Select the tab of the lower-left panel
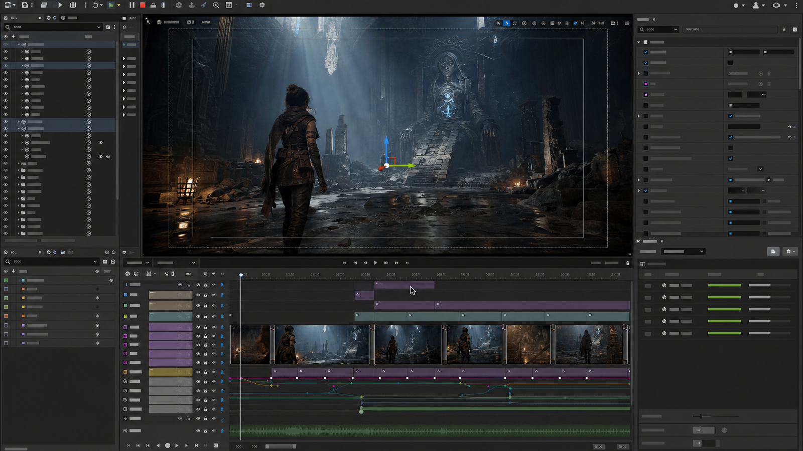The height and width of the screenshot is (451, 803). click(x=23, y=252)
